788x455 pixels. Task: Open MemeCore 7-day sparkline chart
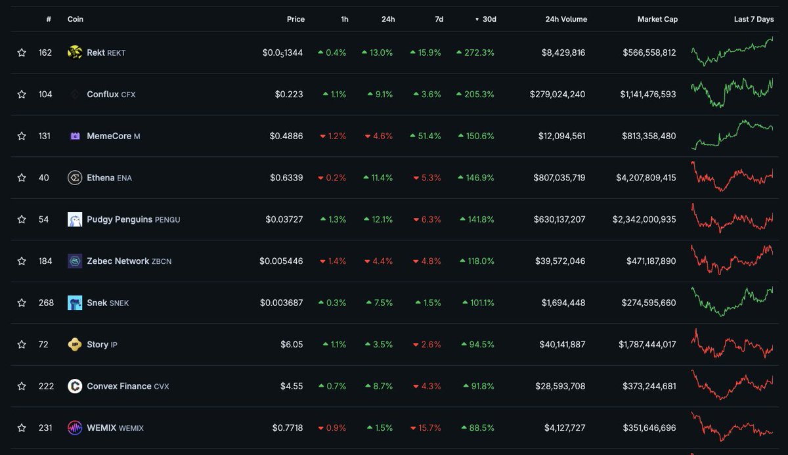pyautogui.click(x=732, y=135)
